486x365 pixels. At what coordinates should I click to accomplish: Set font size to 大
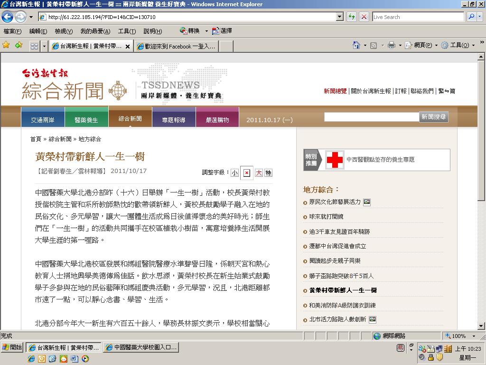point(259,173)
